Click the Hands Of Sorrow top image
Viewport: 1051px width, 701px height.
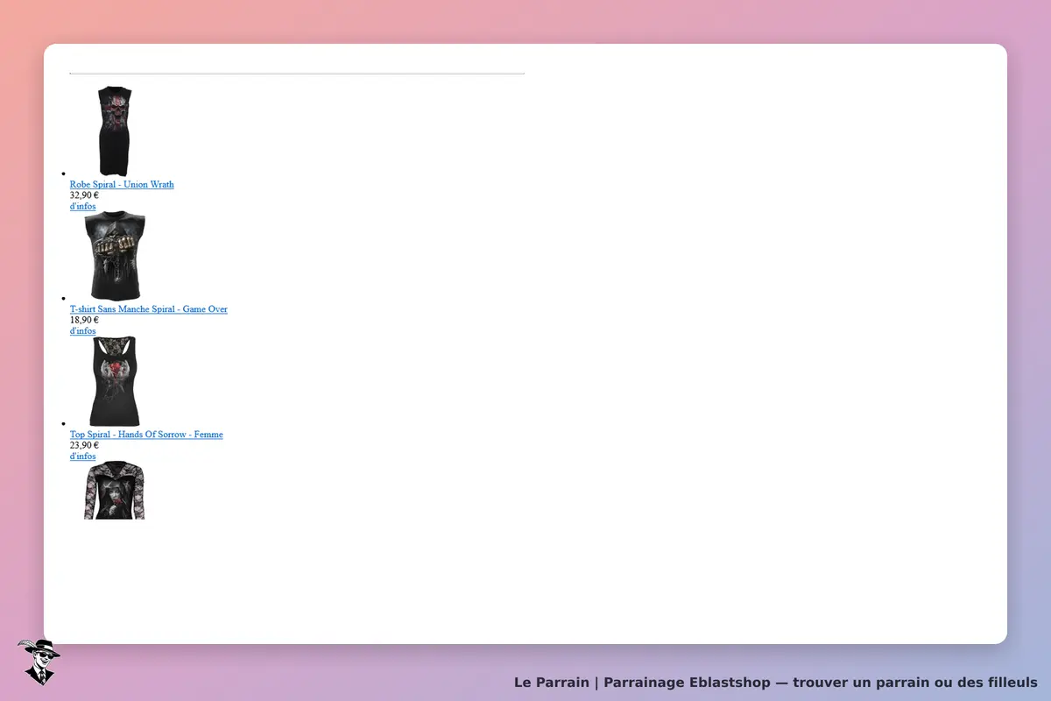115,381
